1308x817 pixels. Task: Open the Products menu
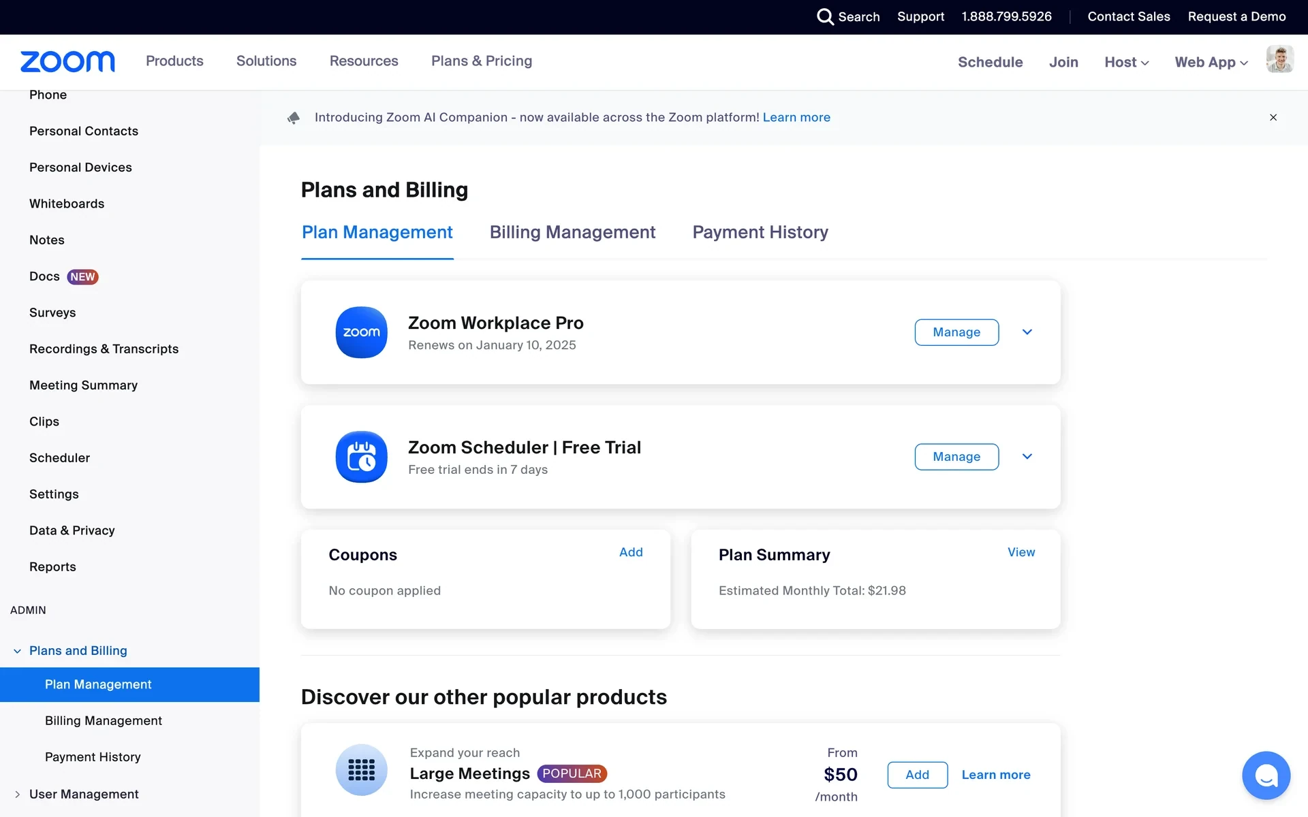click(x=174, y=61)
